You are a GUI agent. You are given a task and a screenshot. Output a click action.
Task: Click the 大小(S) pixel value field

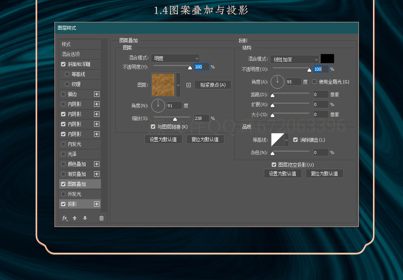point(321,114)
